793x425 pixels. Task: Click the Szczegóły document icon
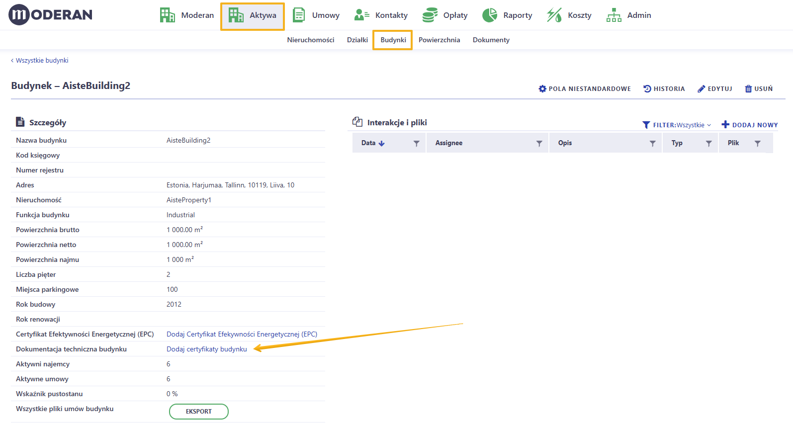click(x=20, y=122)
